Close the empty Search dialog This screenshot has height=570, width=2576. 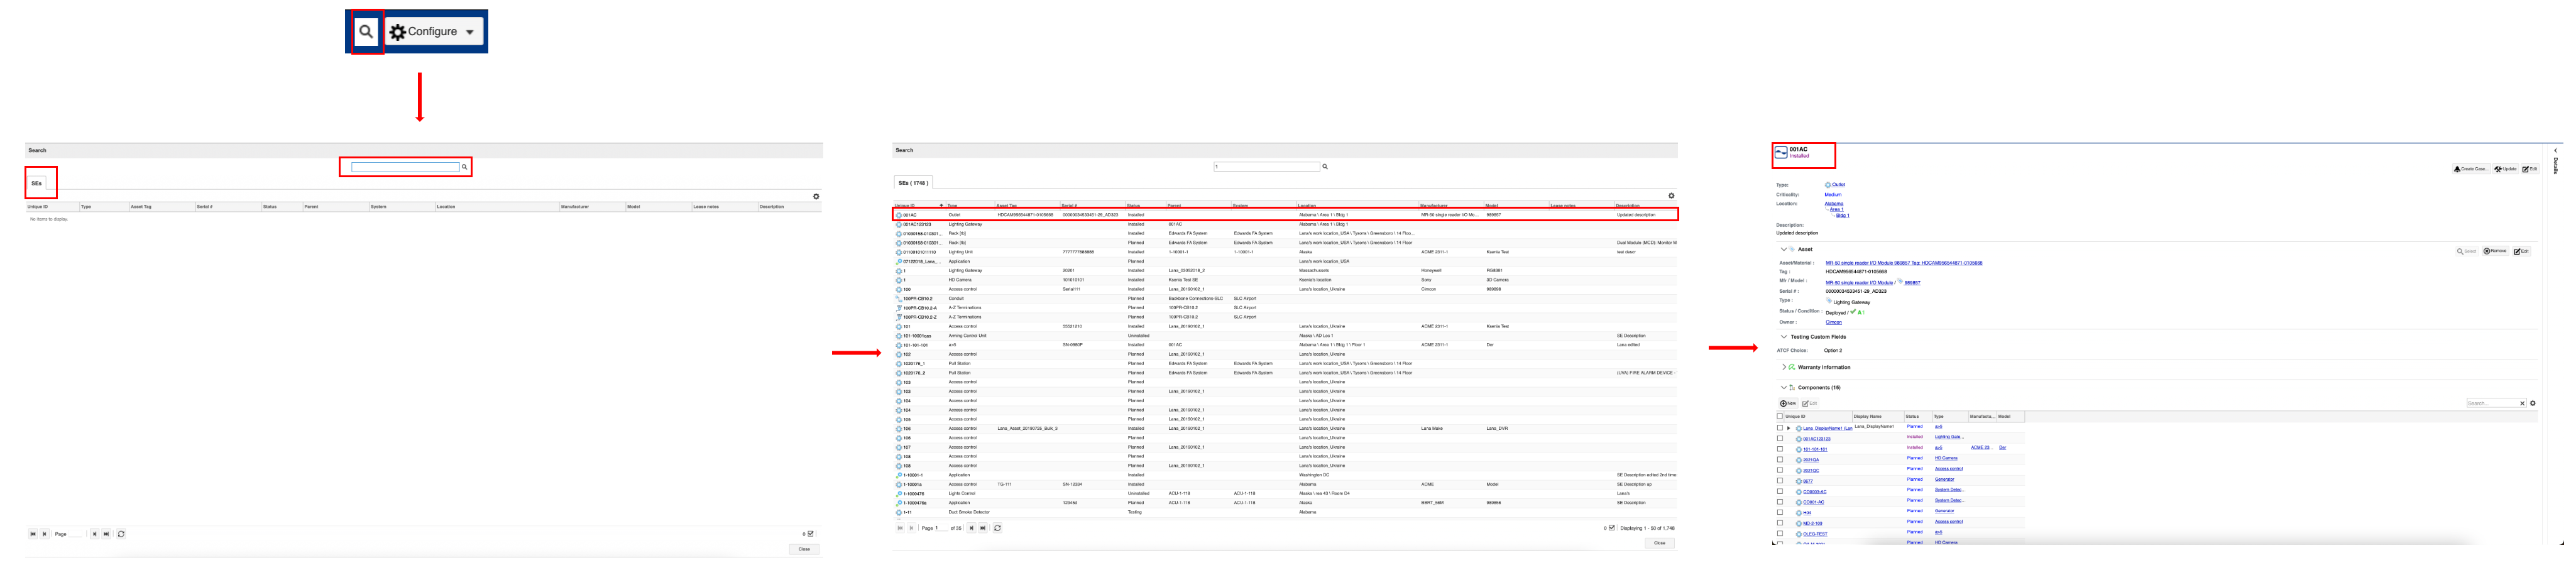[804, 549]
